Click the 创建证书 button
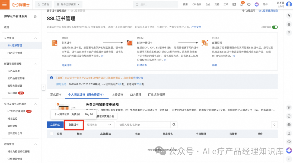The height and width of the screenshot is (163, 293). pyautogui.click(x=74, y=125)
